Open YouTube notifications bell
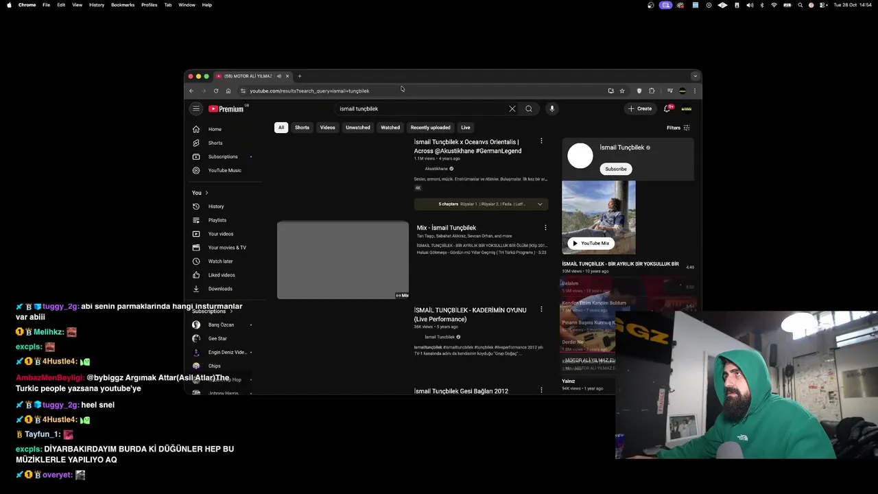 [x=667, y=108]
